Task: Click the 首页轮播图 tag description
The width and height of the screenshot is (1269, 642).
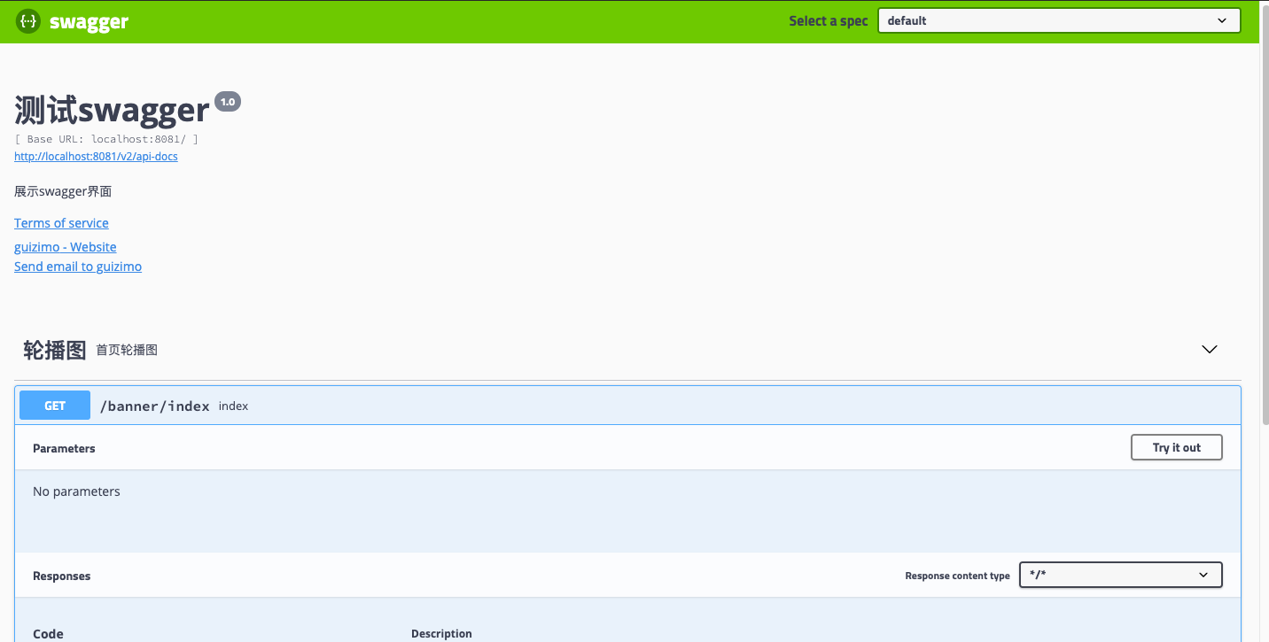Action: 127,350
